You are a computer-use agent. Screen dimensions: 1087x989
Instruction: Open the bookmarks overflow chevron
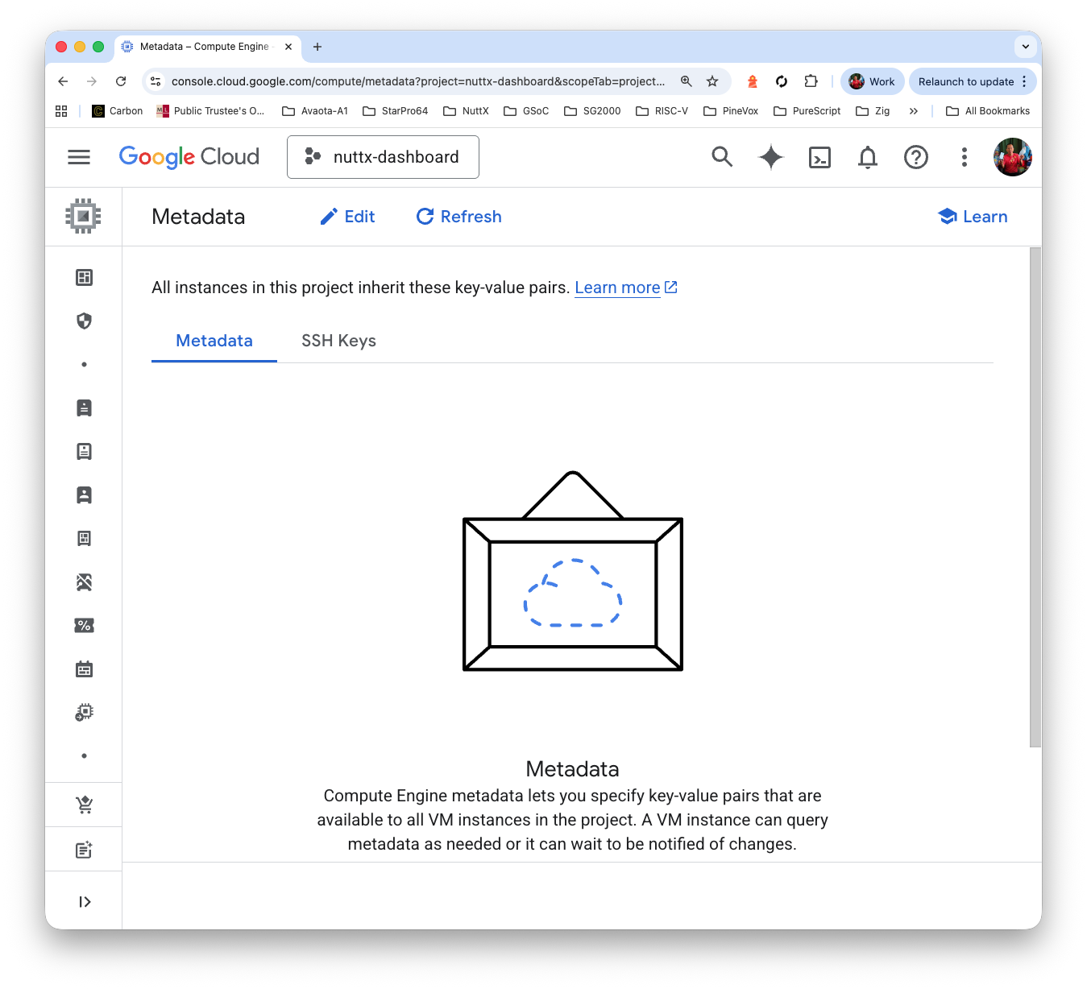click(x=913, y=110)
